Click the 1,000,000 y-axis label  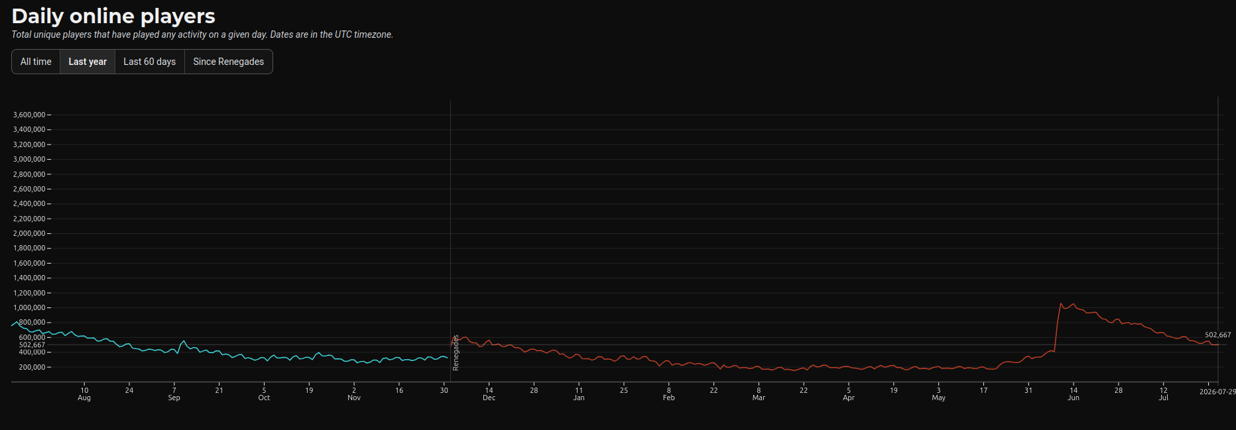pyautogui.click(x=29, y=307)
